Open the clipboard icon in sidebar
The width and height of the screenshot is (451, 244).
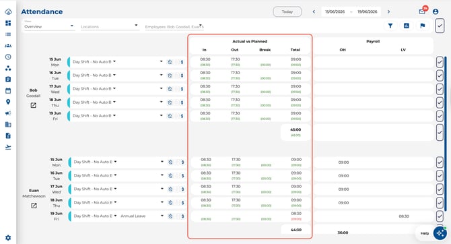[8, 80]
